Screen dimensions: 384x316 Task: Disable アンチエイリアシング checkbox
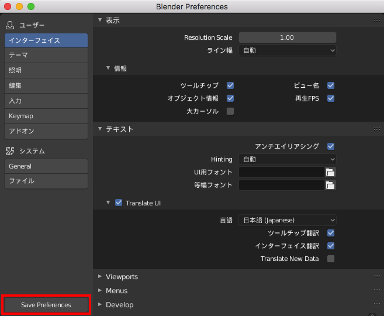tap(331, 146)
